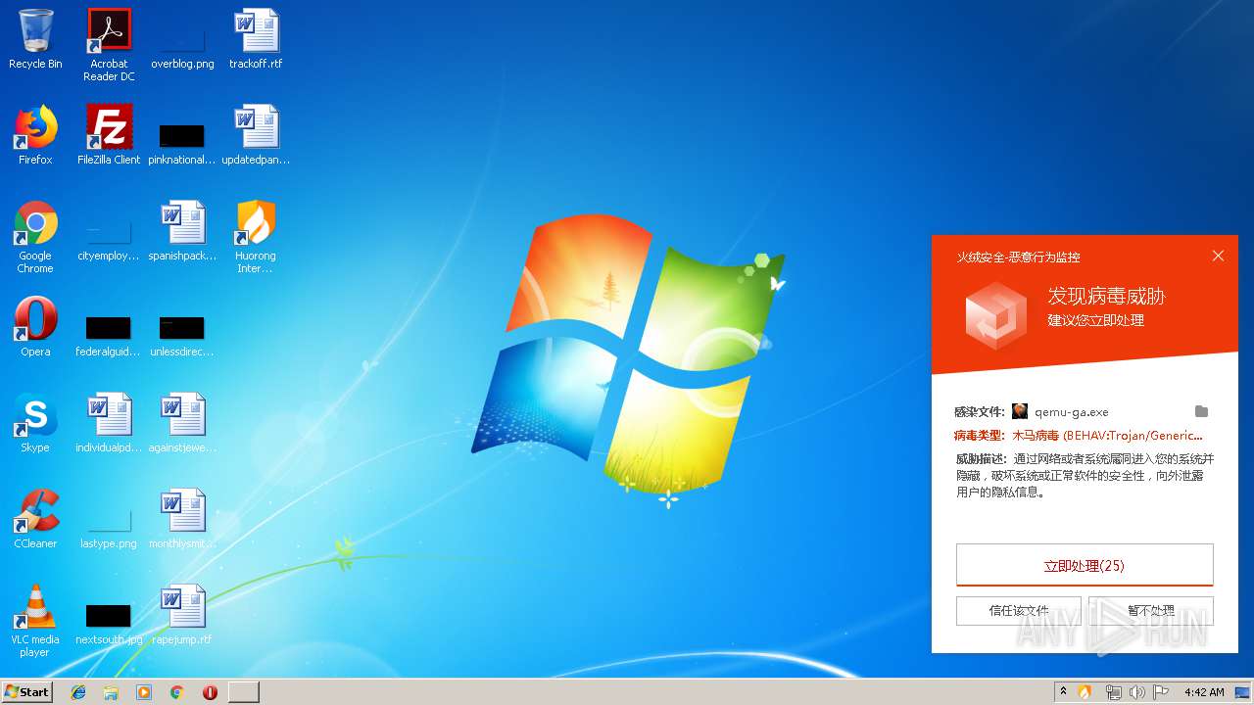Select rapejump.rtf document icon

[182, 615]
